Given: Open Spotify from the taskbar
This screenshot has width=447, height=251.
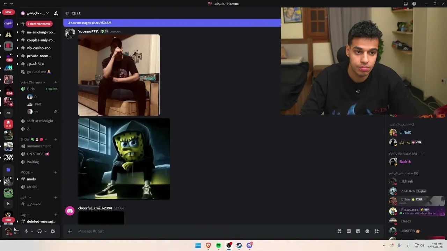Looking at the screenshot, I should [219, 245].
